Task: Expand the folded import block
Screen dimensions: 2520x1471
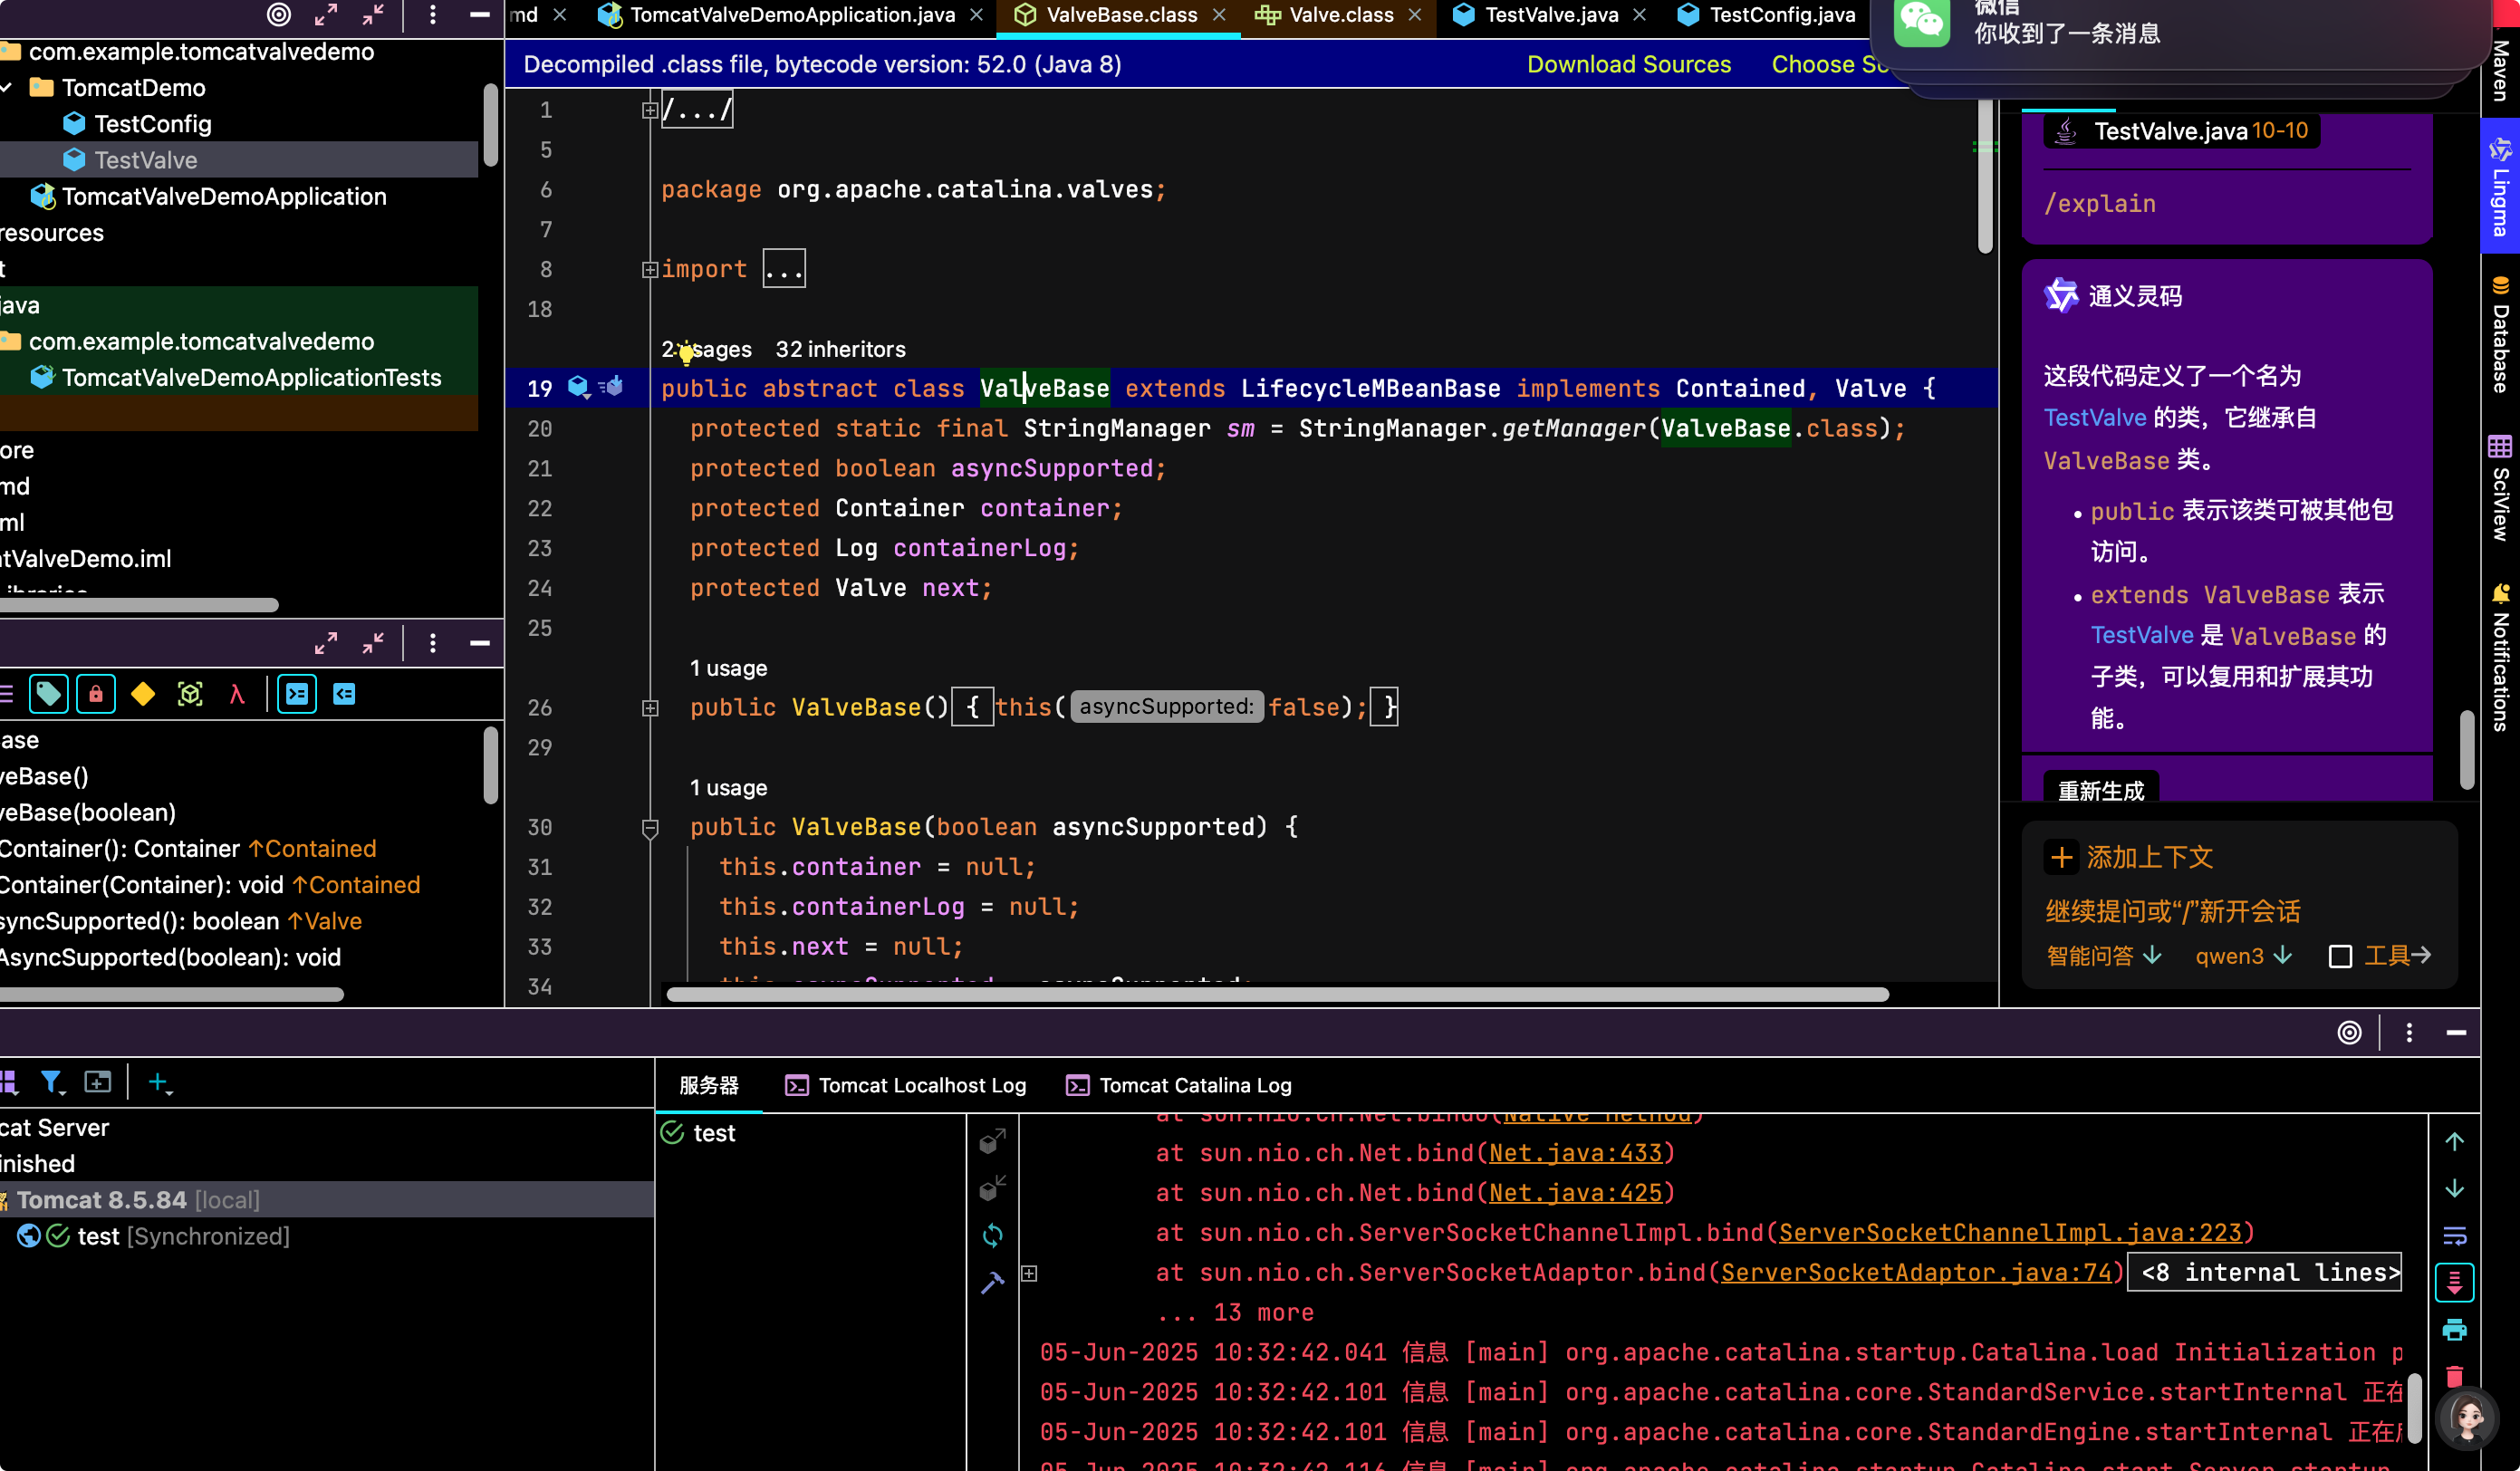Action: pos(784,269)
